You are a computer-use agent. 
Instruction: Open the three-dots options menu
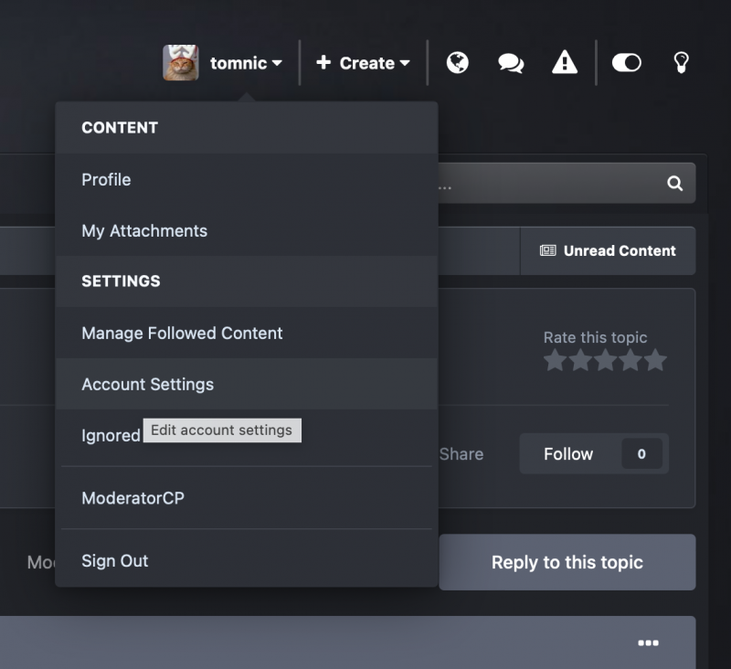[x=648, y=642]
